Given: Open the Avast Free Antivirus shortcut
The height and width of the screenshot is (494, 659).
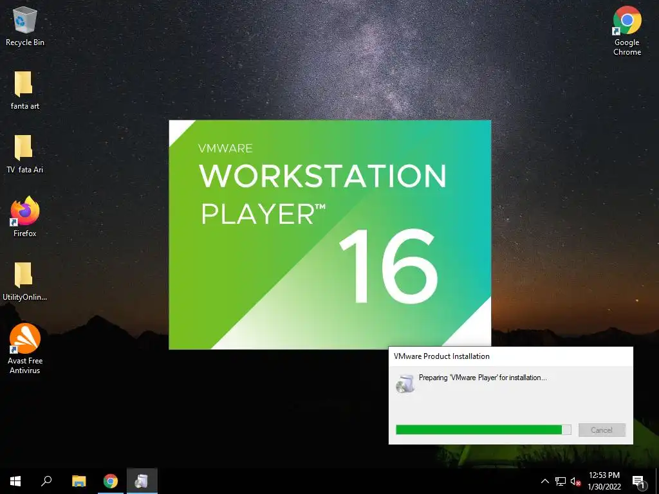Looking at the screenshot, I should click(x=25, y=349).
